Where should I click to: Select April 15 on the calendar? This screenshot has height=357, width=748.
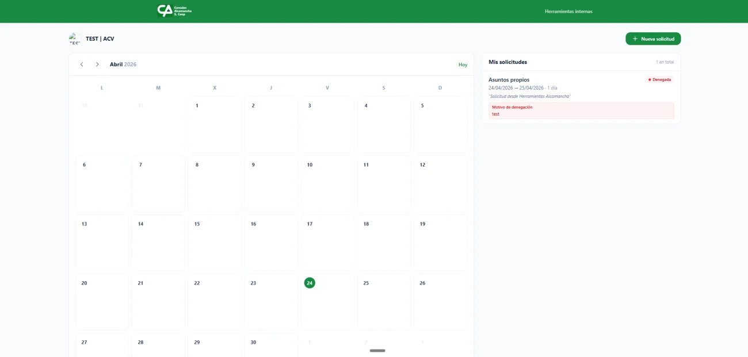[x=215, y=243]
